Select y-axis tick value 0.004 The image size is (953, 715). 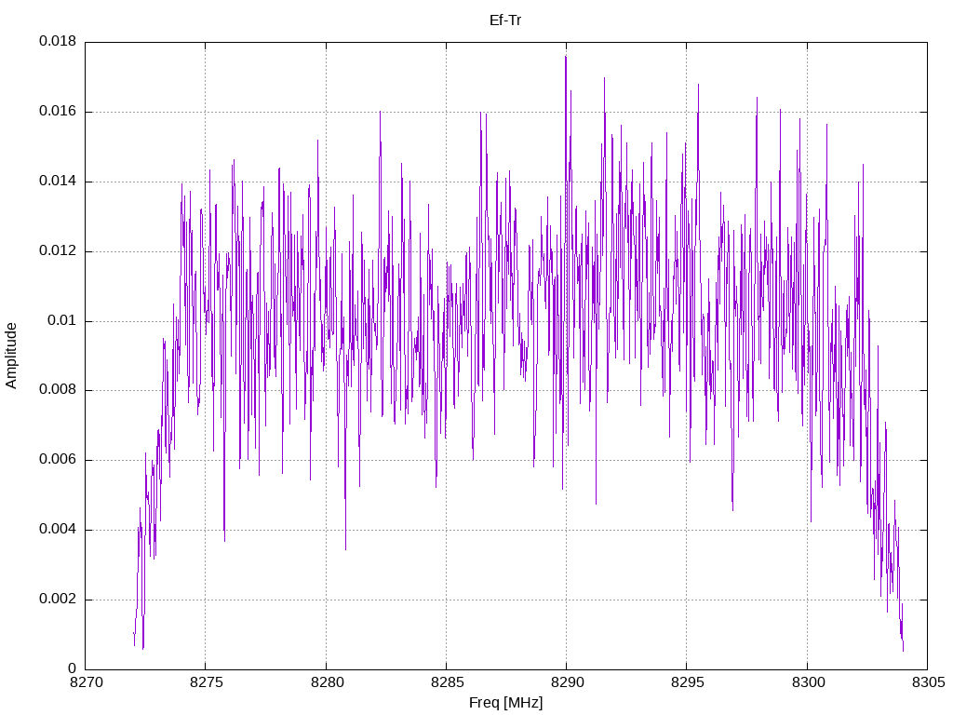58,530
